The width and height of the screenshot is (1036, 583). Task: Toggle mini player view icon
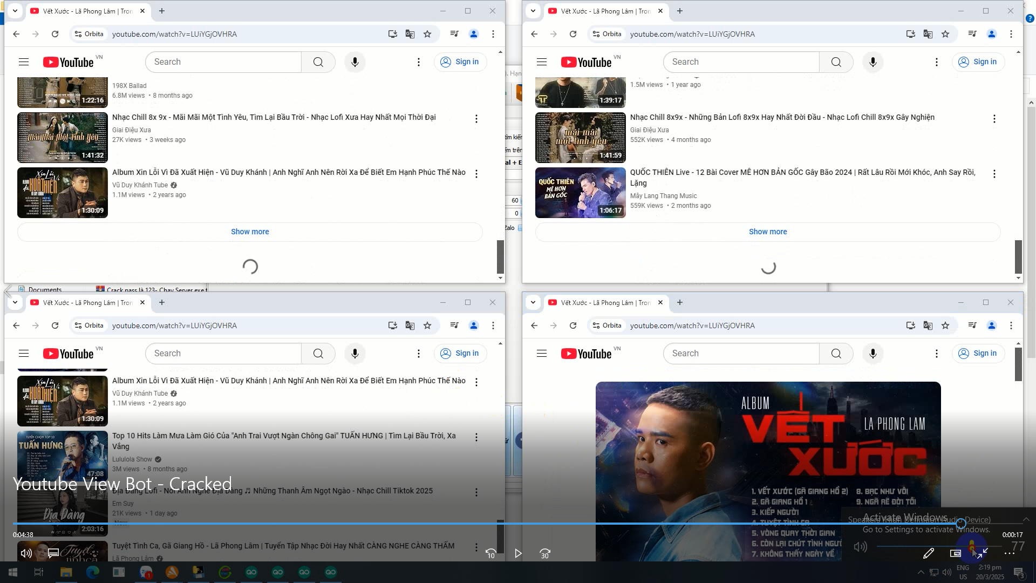(x=955, y=553)
